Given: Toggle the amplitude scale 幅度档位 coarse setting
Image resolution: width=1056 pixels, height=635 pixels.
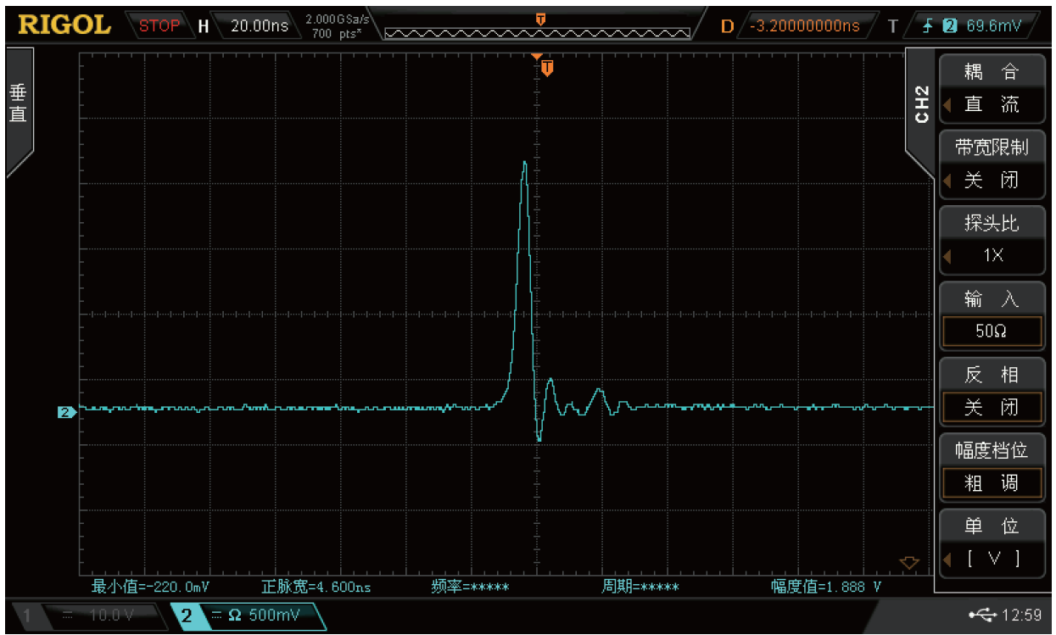Looking at the screenshot, I should click(x=991, y=467).
